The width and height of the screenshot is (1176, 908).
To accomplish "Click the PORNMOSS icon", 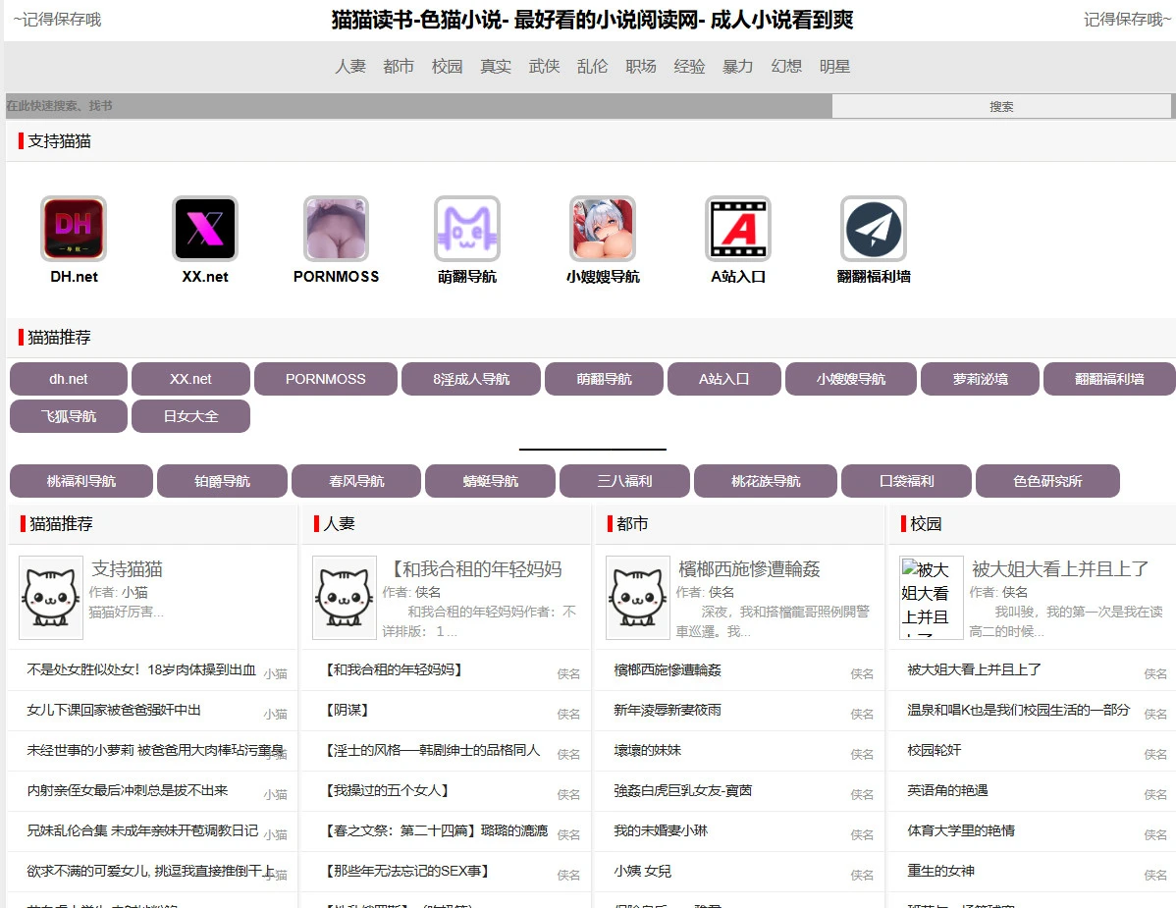I will click(x=336, y=228).
